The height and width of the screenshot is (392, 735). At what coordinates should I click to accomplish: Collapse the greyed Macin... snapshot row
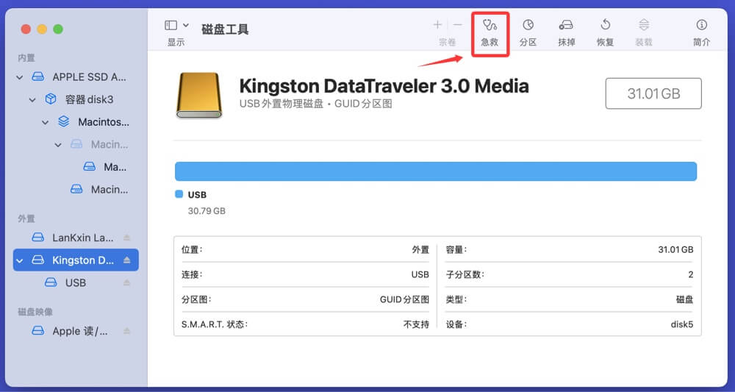click(x=57, y=145)
